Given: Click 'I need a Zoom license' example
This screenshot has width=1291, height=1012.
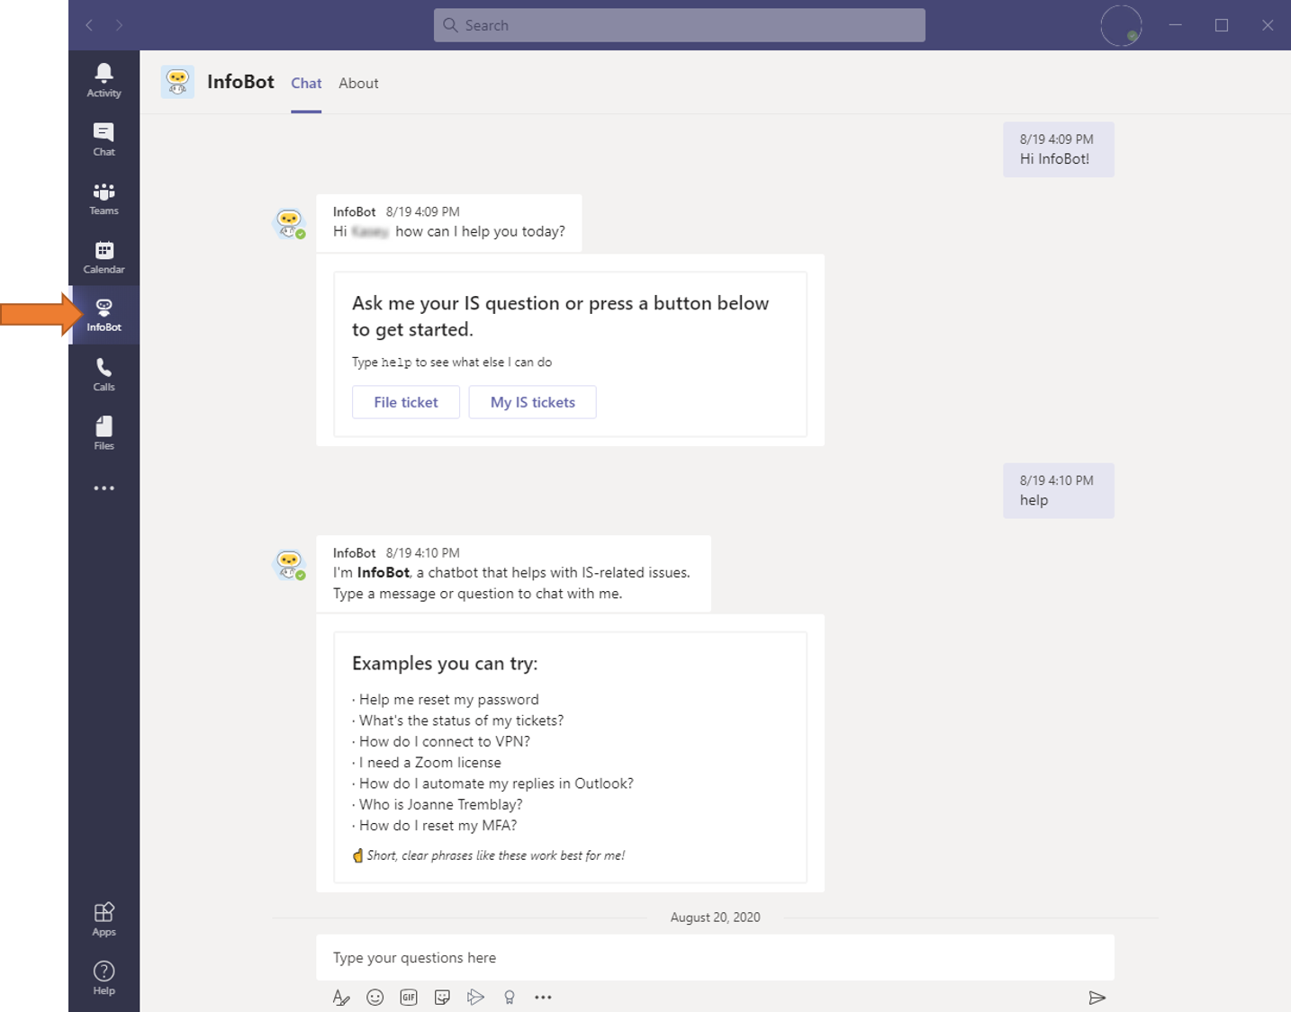Looking at the screenshot, I should coord(430,763).
